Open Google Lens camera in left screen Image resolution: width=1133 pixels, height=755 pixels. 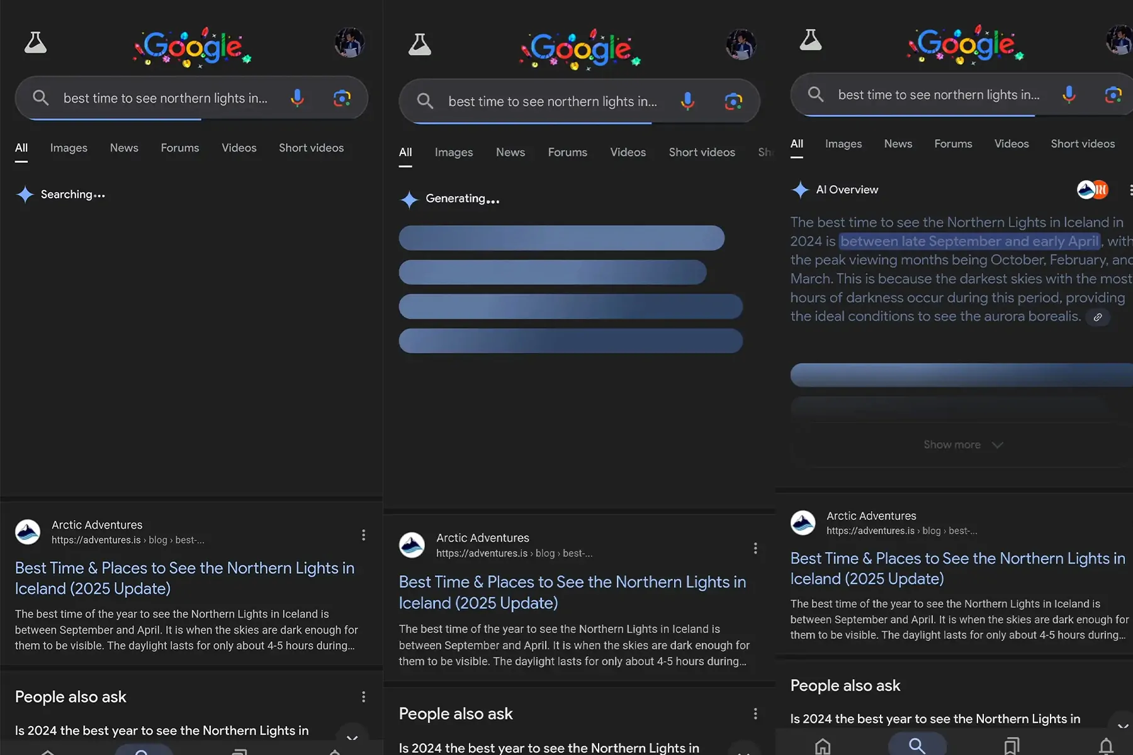coord(342,98)
